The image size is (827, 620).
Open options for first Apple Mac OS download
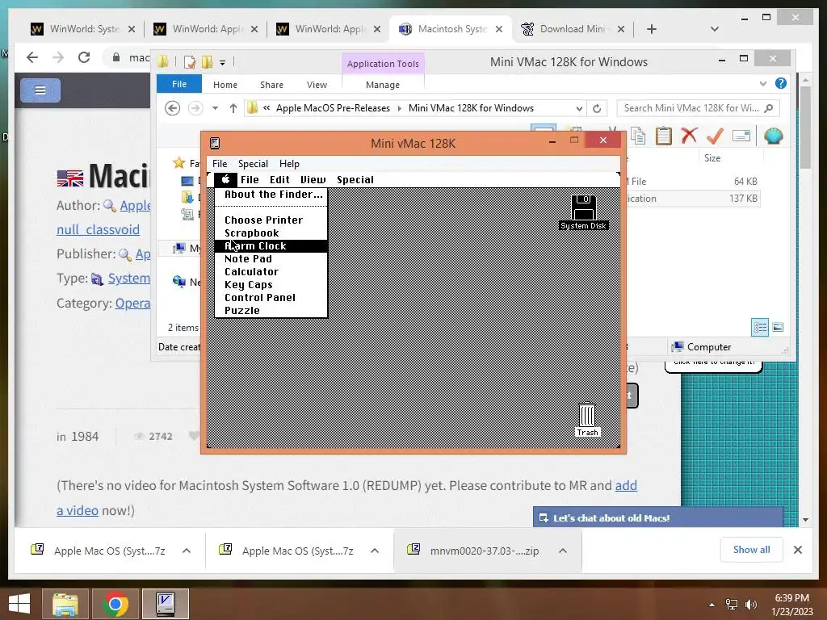tap(187, 551)
